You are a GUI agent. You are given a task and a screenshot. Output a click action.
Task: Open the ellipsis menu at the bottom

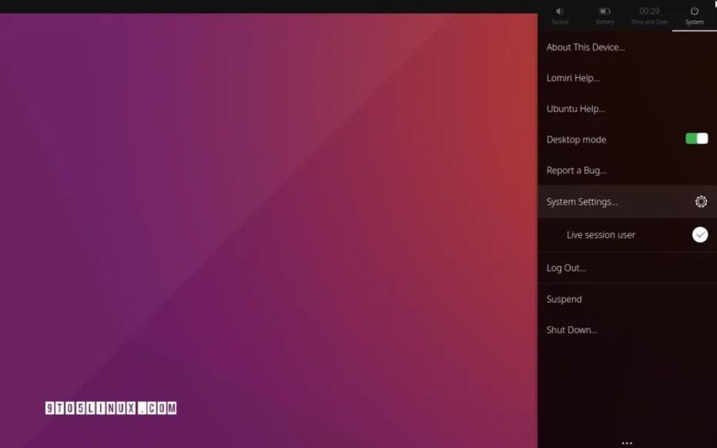click(627, 441)
